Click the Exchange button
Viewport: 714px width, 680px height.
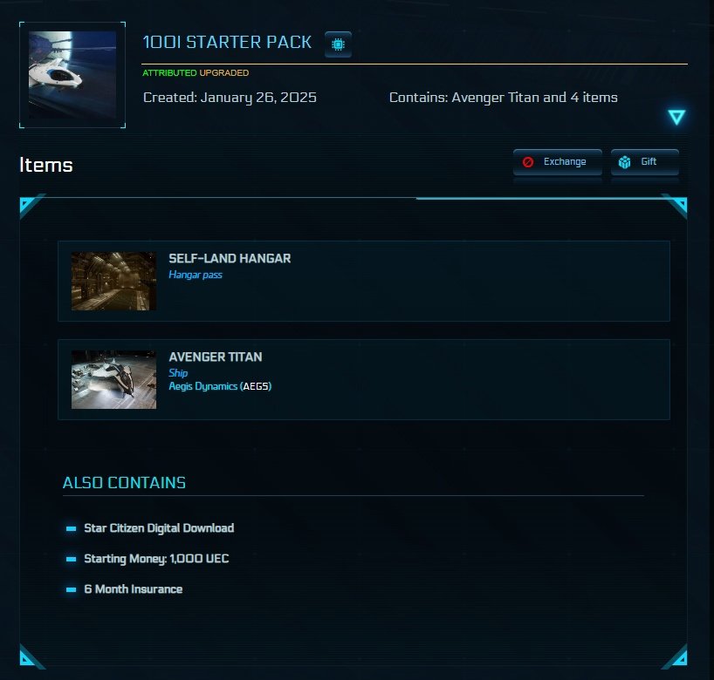point(558,162)
